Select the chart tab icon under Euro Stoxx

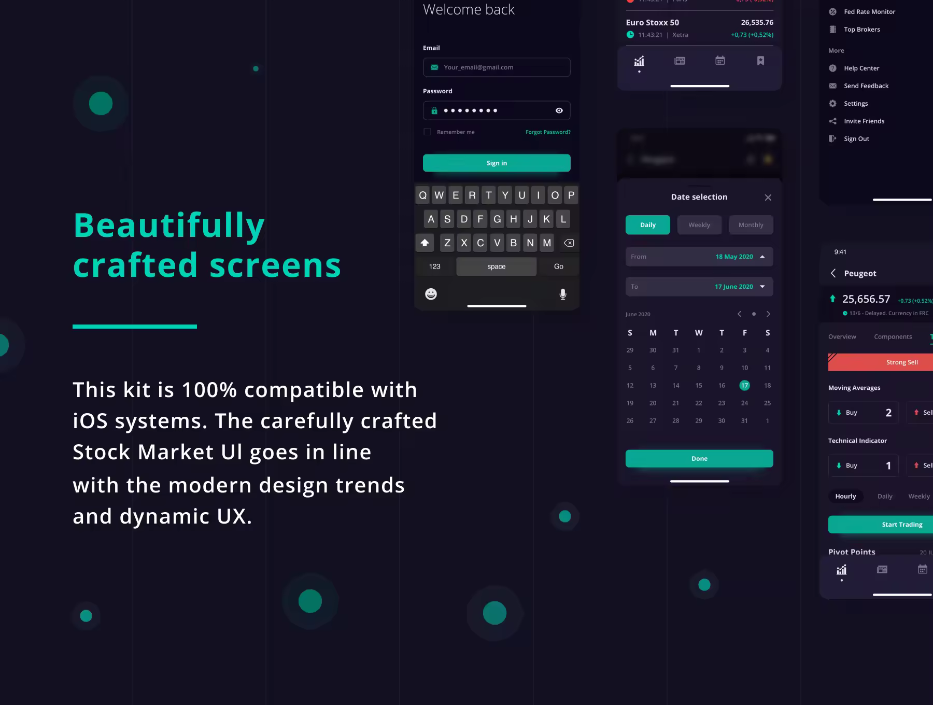click(639, 61)
